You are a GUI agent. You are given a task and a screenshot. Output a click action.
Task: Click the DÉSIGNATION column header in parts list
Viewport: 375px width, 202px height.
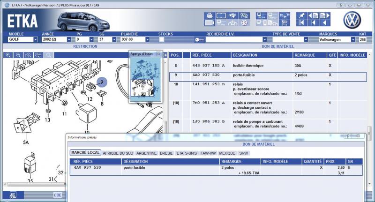[x=262, y=55]
